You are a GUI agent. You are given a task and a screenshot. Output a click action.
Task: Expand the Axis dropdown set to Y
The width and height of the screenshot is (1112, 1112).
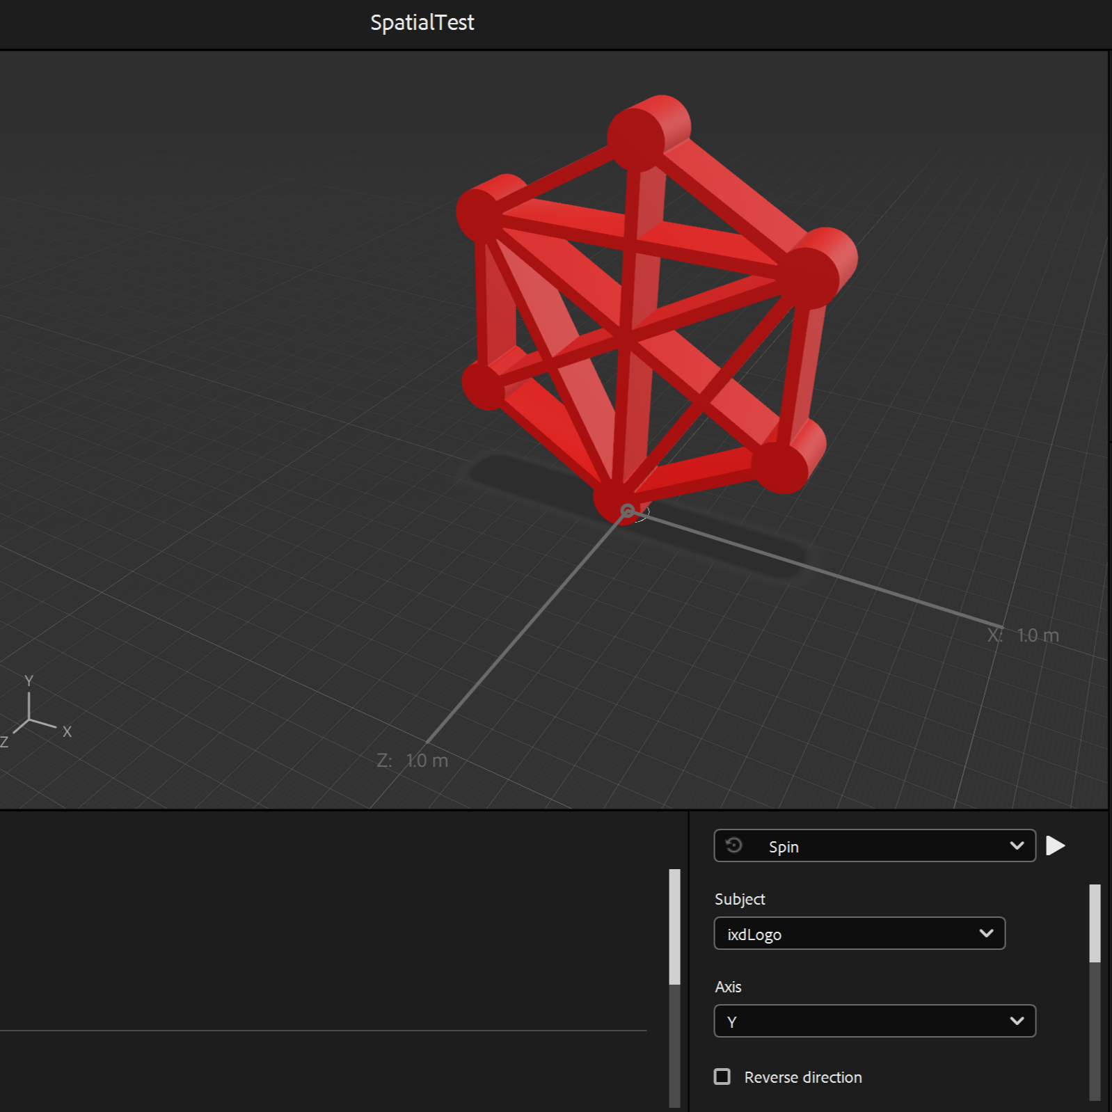(x=874, y=1021)
